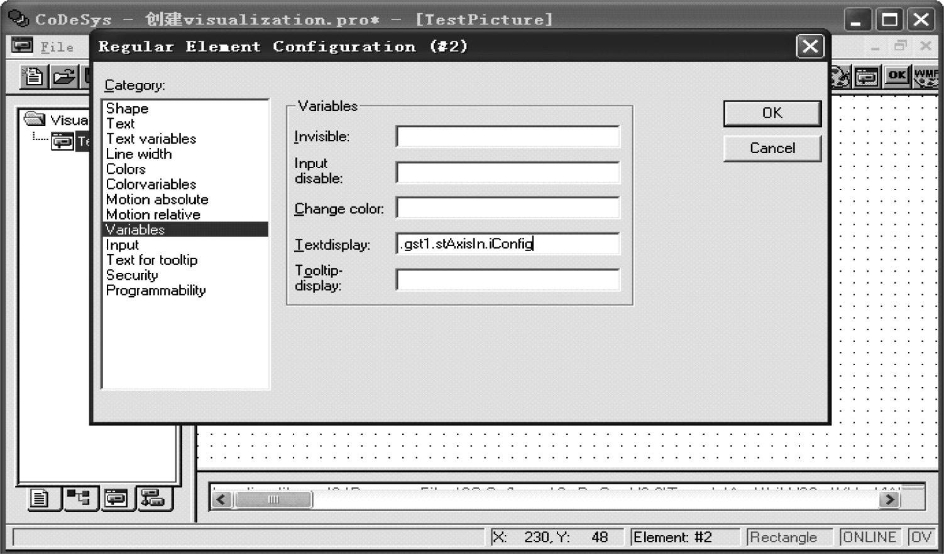This screenshot has height=554, width=944.
Task: Click the horizontal scrollbar thumb
Action: pyautogui.click(x=273, y=499)
